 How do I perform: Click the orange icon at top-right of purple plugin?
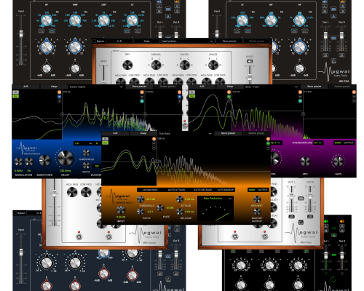pos(354,92)
